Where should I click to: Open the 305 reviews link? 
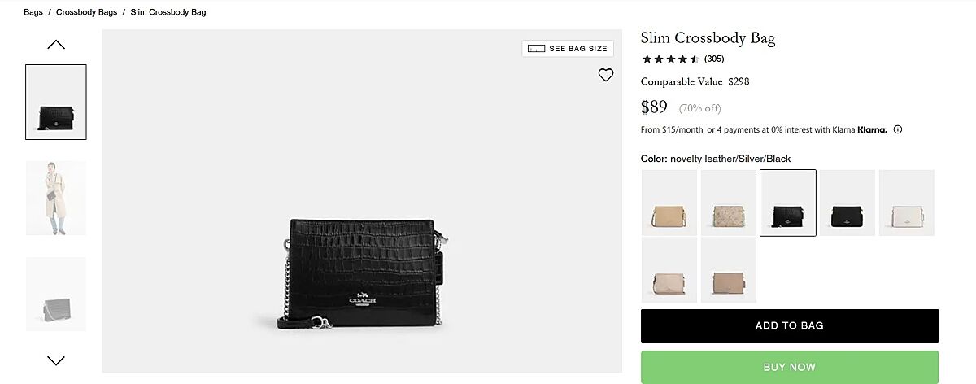[x=714, y=59]
